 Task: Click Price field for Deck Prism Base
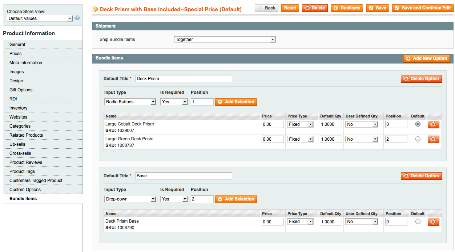pyautogui.click(x=273, y=222)
